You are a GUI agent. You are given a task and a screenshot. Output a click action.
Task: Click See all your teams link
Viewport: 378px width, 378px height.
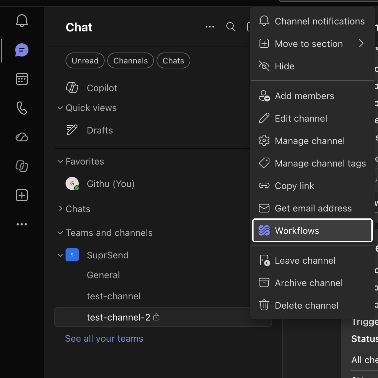pyautogui.click(x=104, y=338)
